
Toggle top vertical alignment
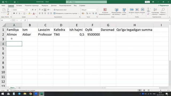pos(40,10)
